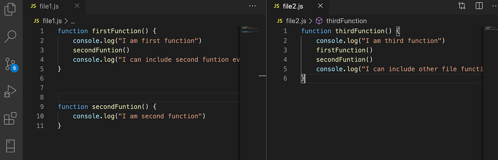The width and height of the screenshot is (498, 160).
Task: Click function keyword on file2.js line 1
Action: click(x=316, y=31)
